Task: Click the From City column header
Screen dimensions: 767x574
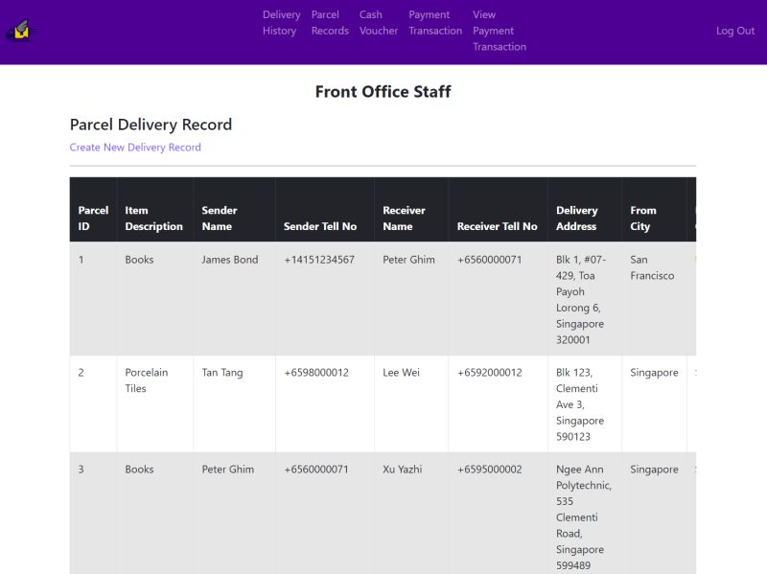Action: [x=642, y=218]
